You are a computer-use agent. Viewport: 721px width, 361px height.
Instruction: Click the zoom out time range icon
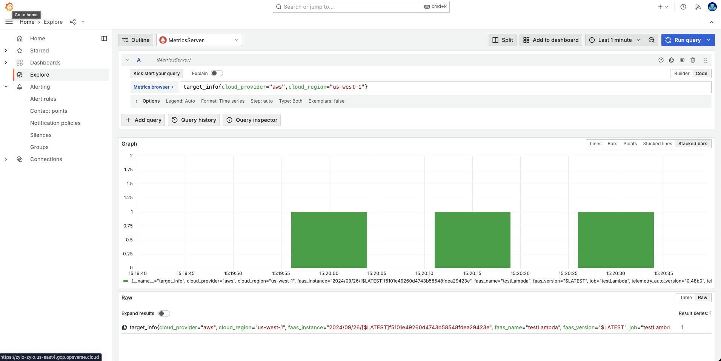pos(652,40)
